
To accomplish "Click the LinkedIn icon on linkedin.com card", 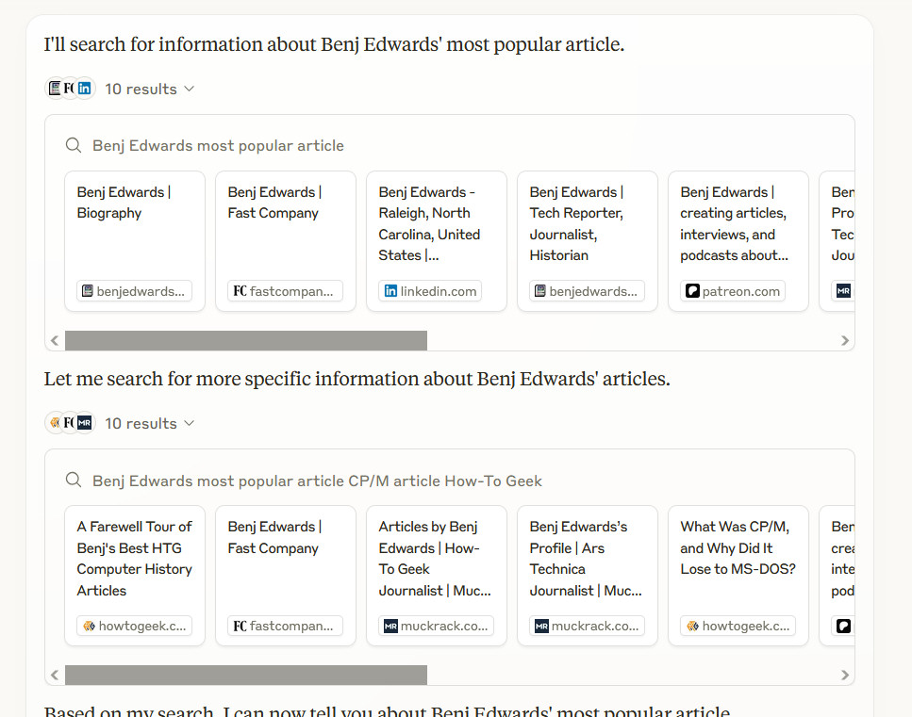I will [390, 291].
